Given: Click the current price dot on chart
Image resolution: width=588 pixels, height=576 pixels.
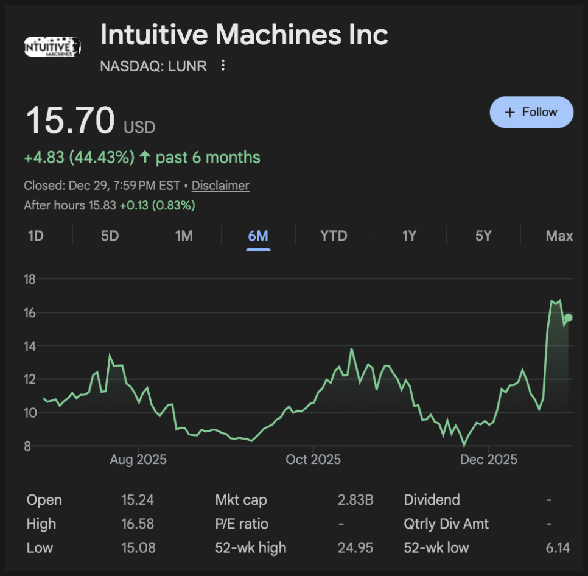Looking at the screenshot, I should pyautogui.click(x=569, y=318).
